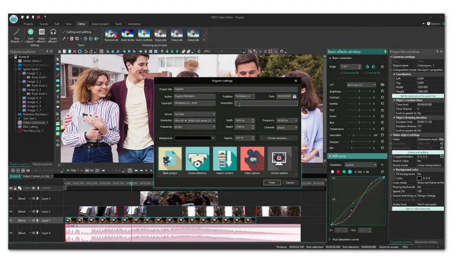Open Audio effects headphones icon

click(x=53, y=32)
